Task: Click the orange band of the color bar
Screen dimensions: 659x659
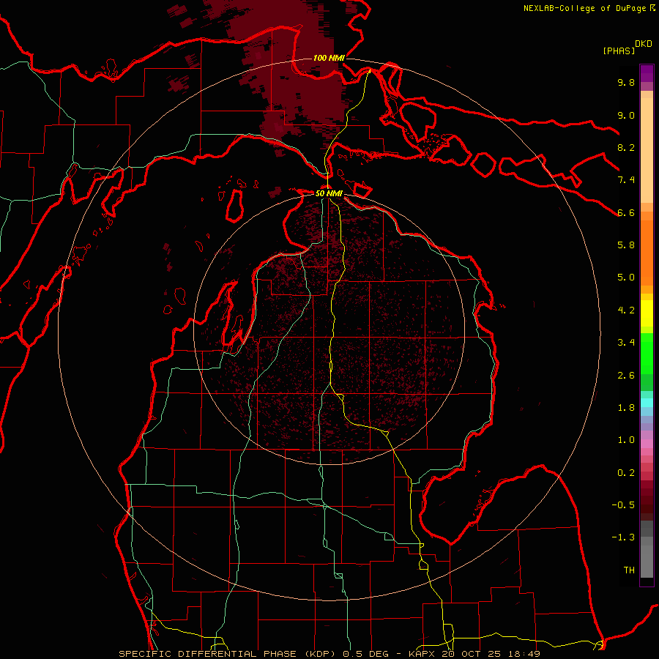Action: [647, 252]
